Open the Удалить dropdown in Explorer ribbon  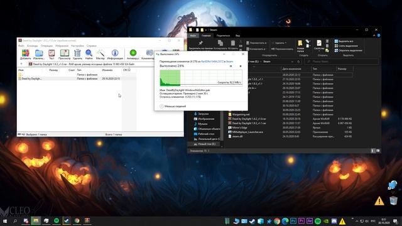click(x=279, y=43)
